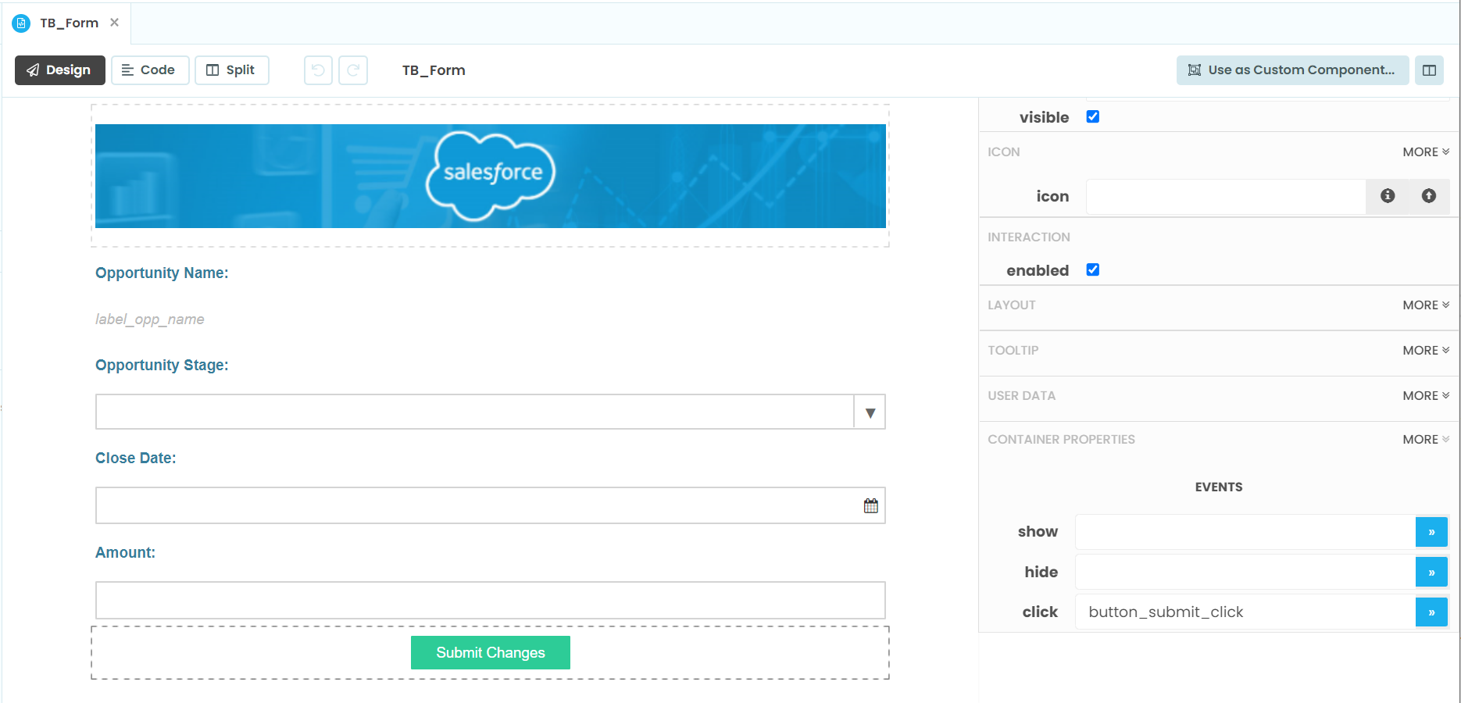This screenshot has height=703, width=1461.
Task: Click inside the Amount input field
Action: tap(490, 600)
